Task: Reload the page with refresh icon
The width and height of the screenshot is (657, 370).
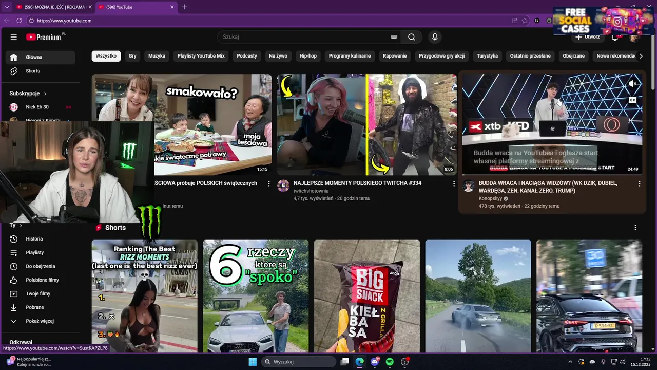Action: tap(19, 21)
